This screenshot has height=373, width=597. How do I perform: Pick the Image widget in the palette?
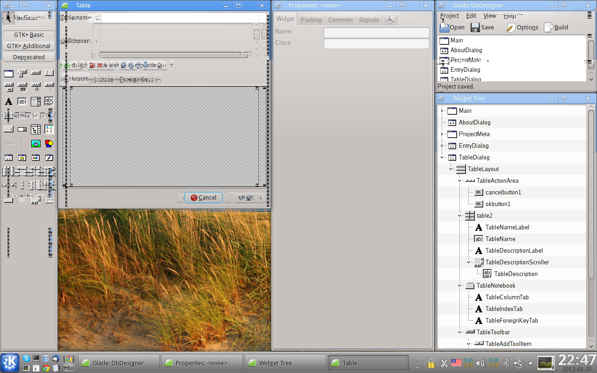[x=35, y=144]
